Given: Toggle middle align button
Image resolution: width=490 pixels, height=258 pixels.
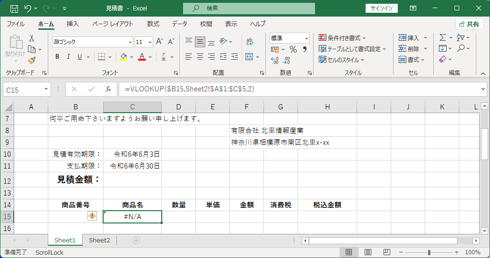Looking at the screenshot, I should click(x=200, y=42).
